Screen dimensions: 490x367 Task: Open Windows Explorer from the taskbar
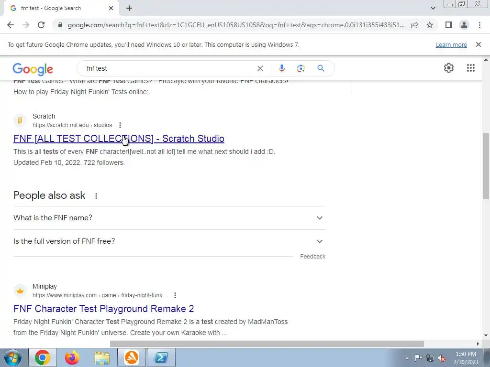coord(102,357)
